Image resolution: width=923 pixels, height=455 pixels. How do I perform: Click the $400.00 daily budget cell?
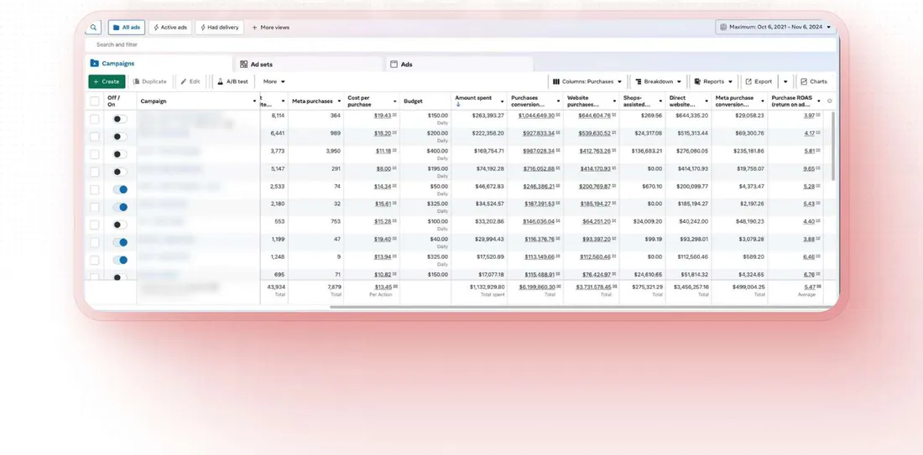point(425,154)
